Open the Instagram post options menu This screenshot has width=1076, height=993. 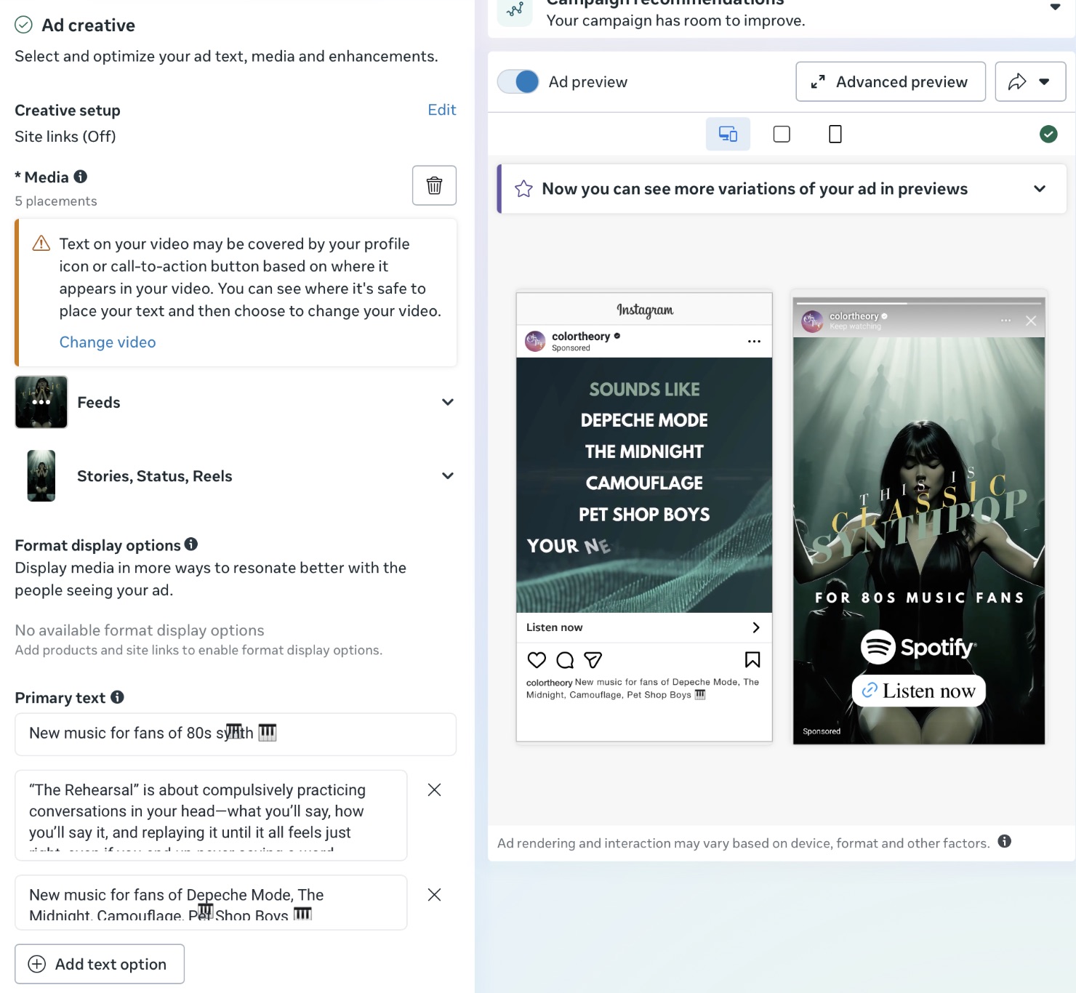pos(754,341)
